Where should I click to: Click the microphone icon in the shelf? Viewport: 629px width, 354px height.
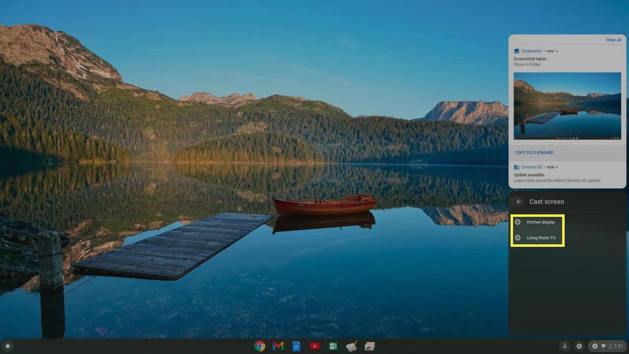click(x=565, y=346)
